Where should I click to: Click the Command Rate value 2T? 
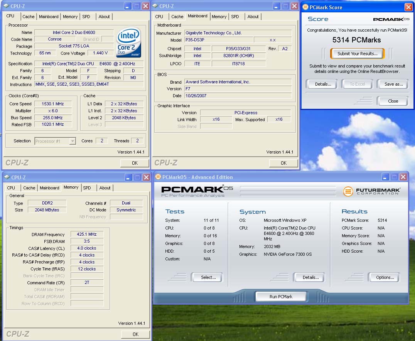pos(87,282)
